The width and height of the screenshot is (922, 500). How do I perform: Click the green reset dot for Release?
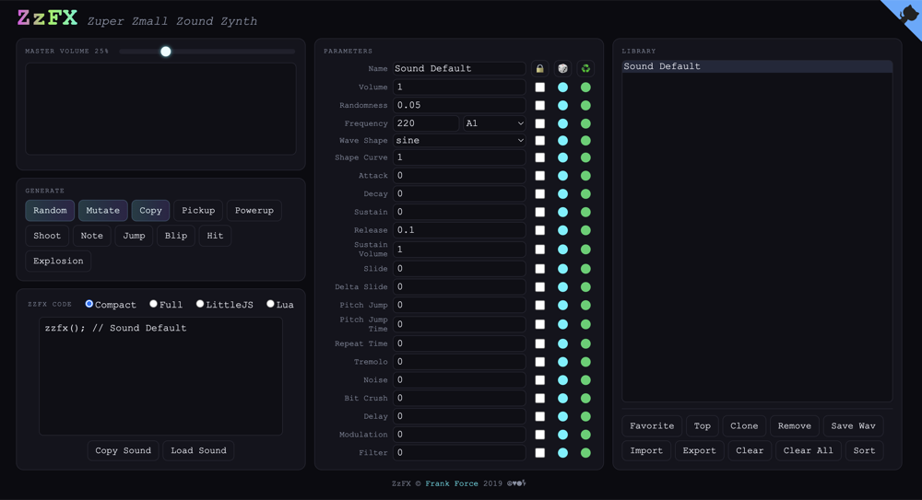(585, 230)
